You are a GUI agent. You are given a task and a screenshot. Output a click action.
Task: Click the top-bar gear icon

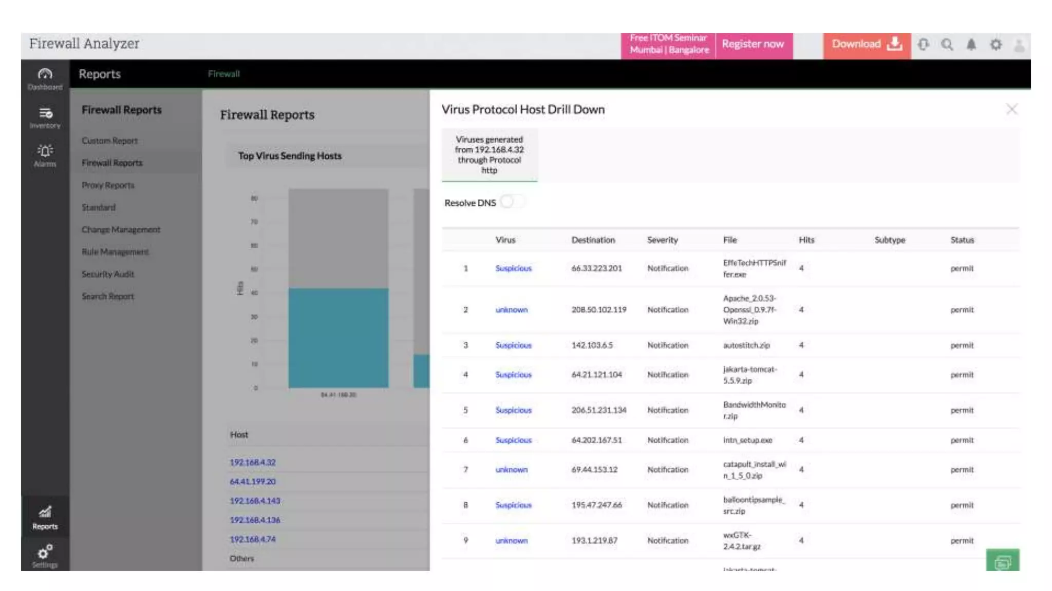click(995, 45)
